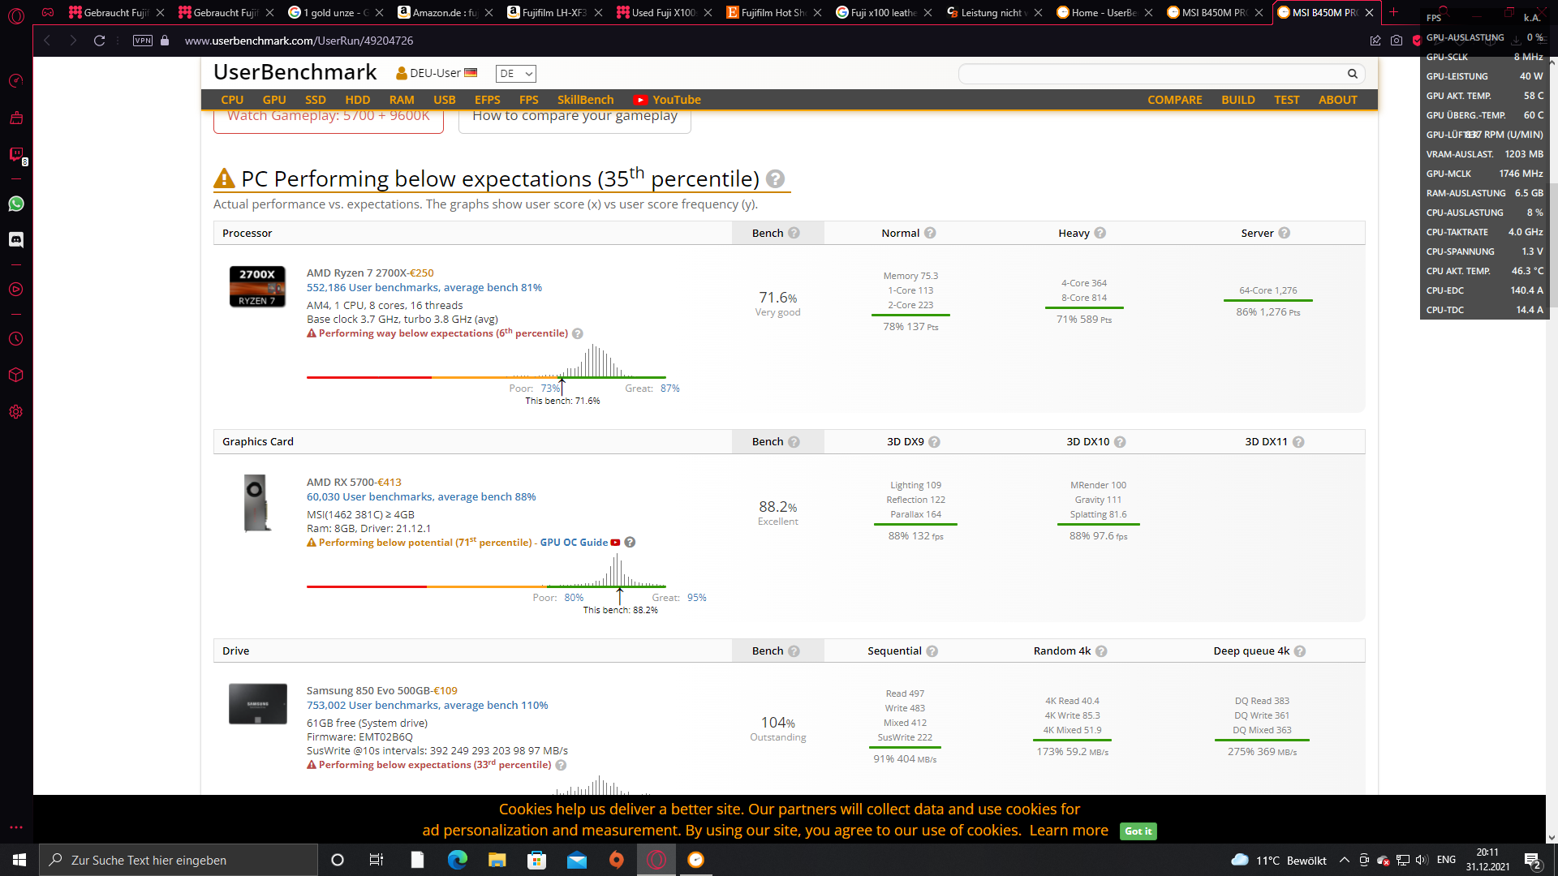The height and width of the screenshot is (876, 1558).
Task: Take a snapshot with the camera icon
Action: click(x=1397, y=41)
